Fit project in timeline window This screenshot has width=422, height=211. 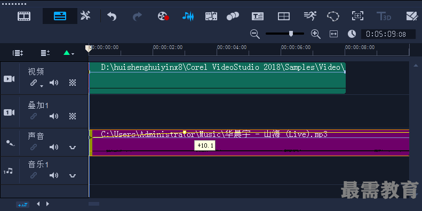click(x=334, y=34)
